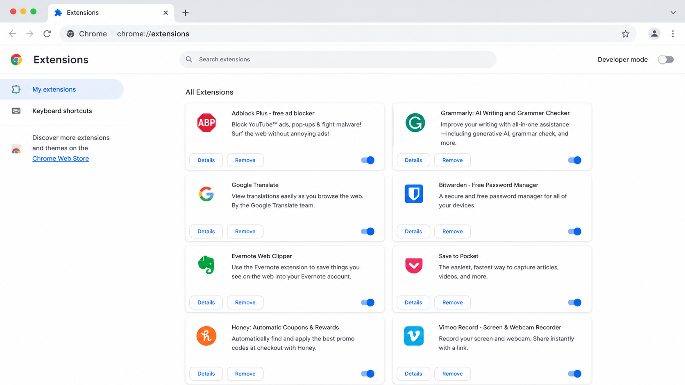Click the Bitwarden shield icon
This screenshot has width=685, height=385.
coord(414,194)
